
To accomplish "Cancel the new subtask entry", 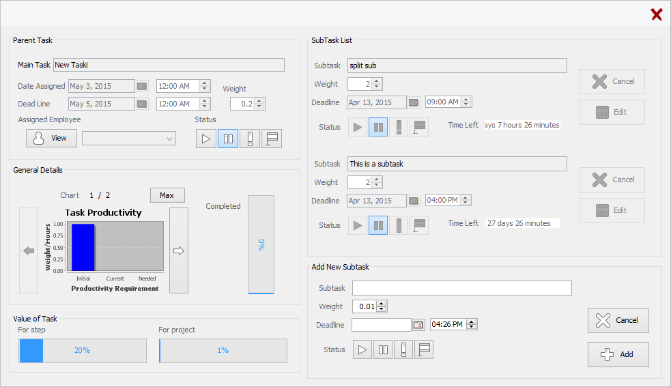I will 618,320.
